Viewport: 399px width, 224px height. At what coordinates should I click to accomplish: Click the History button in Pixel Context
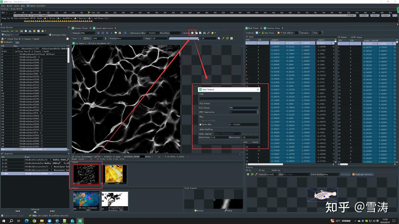tap(199, 211)
